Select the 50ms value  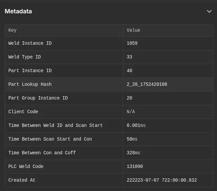click(x=132, y=139)
